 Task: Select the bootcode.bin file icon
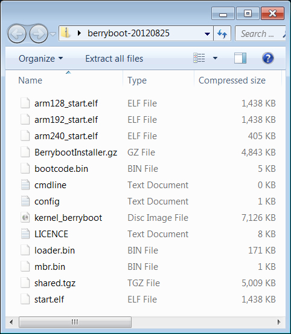(x=25, y=169)
